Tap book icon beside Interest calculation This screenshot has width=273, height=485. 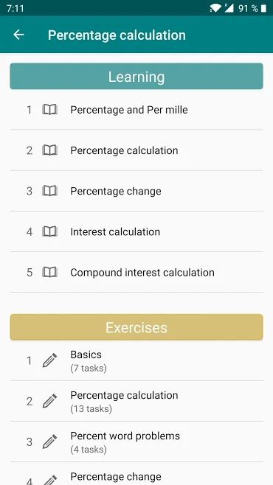click(x=49, y=231)
